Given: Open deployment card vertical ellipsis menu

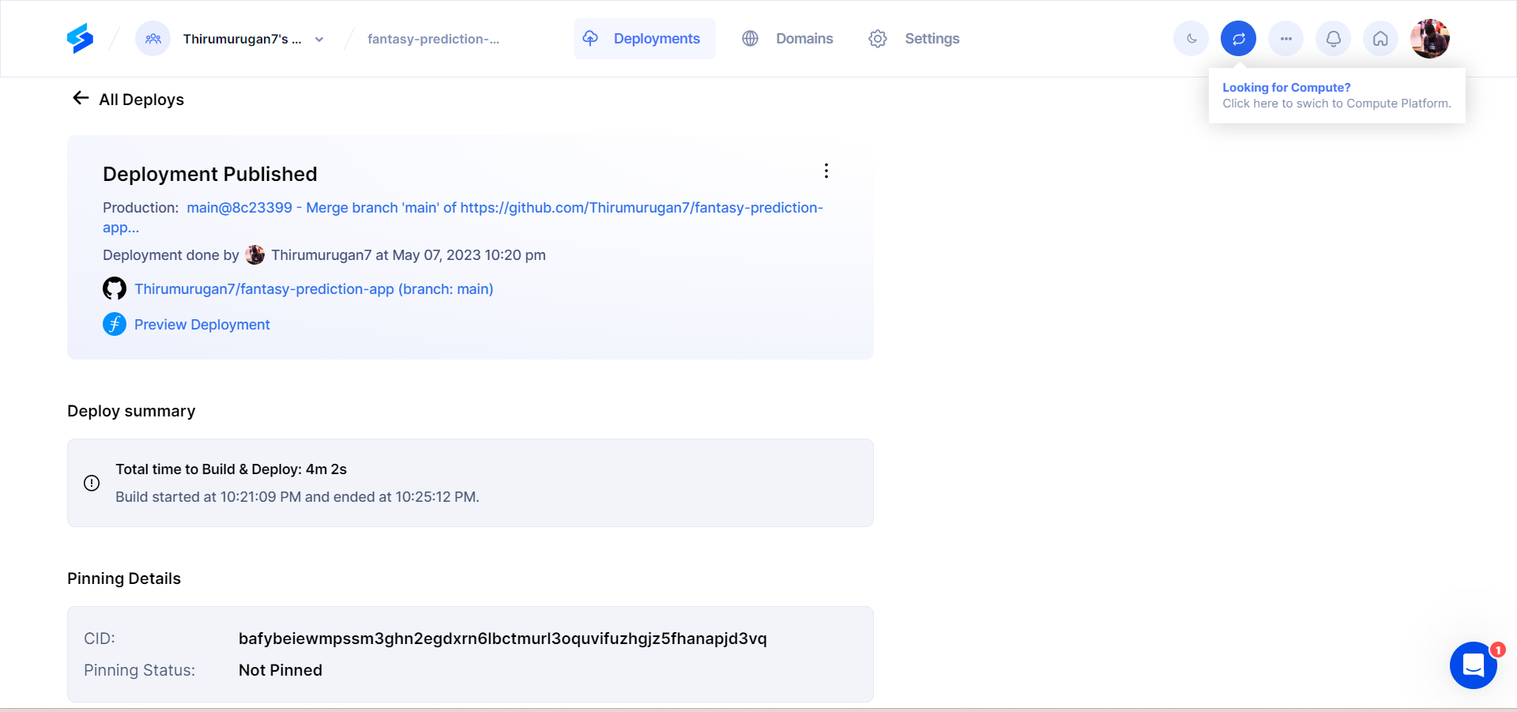Looking at the screenshot, I should click(x=826, y=171).
